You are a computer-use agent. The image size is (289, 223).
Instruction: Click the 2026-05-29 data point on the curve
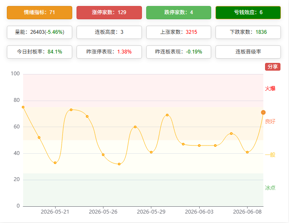pos(151,152)
